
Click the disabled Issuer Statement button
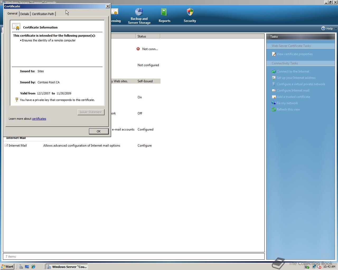[91, 112]
